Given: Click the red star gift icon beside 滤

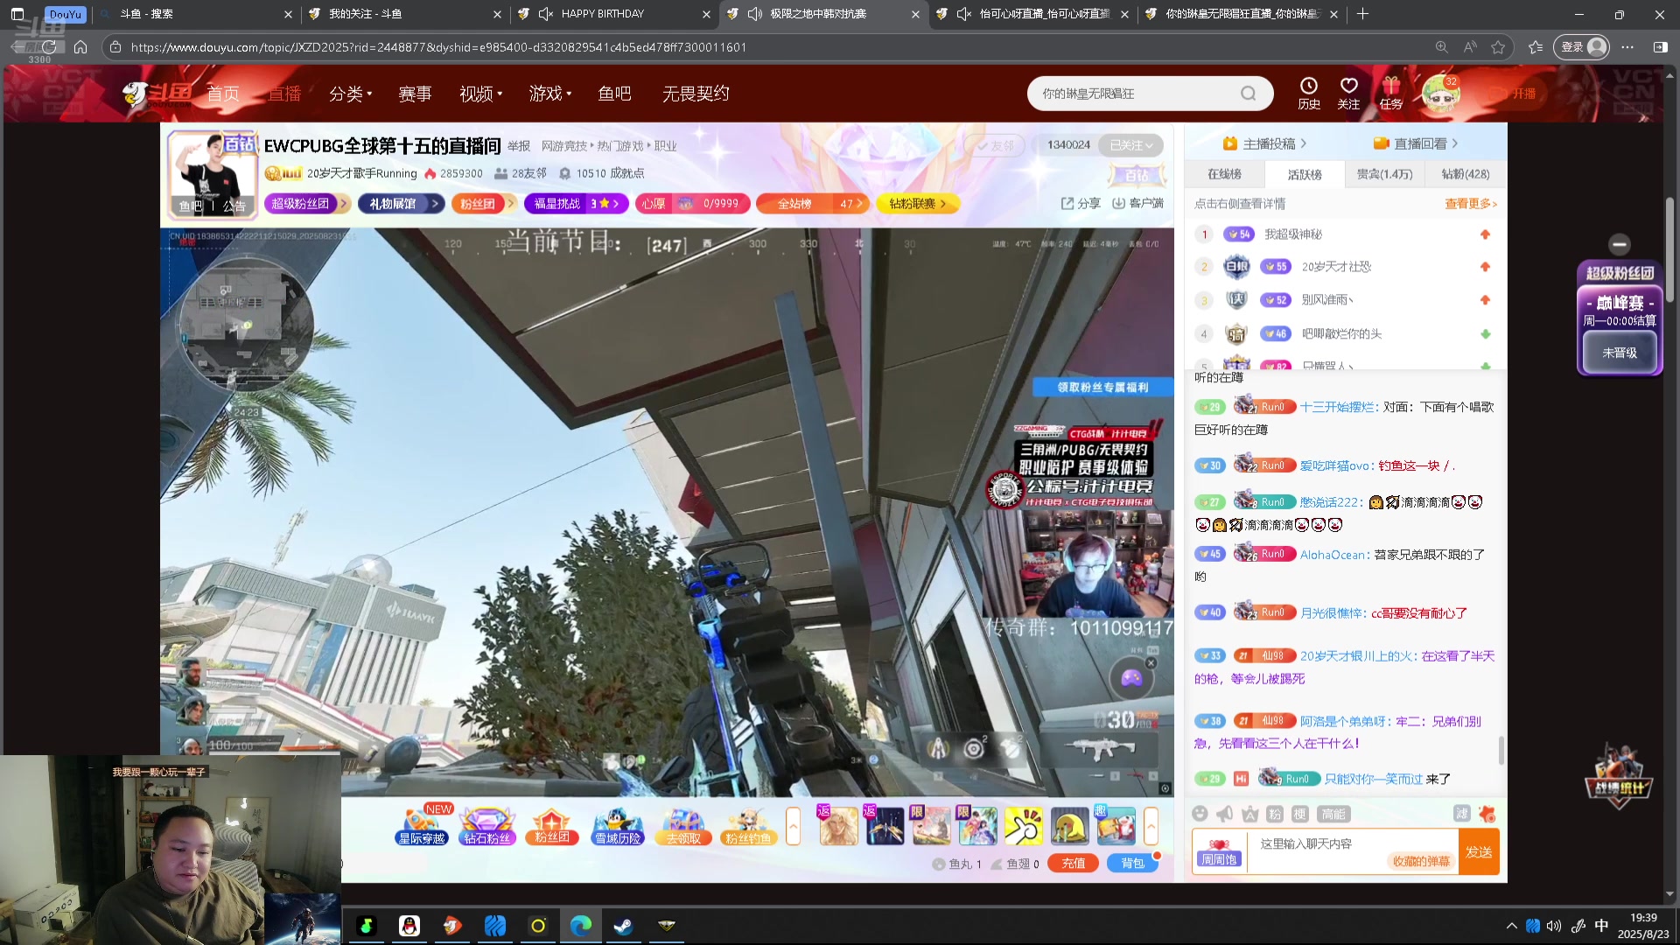Looking at the screenshot, I should pos(1487,814).
